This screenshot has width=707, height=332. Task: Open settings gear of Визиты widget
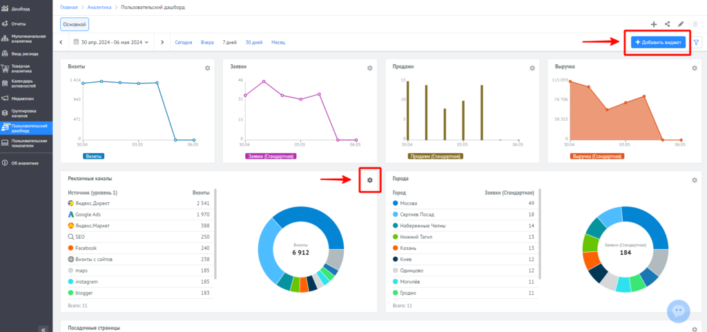(x=207, y=68)
